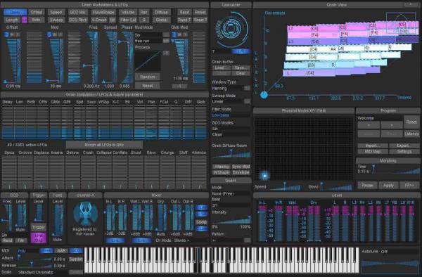Click the Latency button
Image resolution: width=422 pixels, height=277 pixels.
pyautogui.click(x=411, y=134)
